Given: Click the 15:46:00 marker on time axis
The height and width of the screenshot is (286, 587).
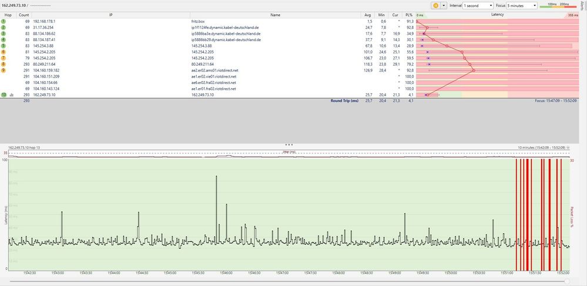Looking at the screenshot, I should pyautogui.click(x=227, y=273).
